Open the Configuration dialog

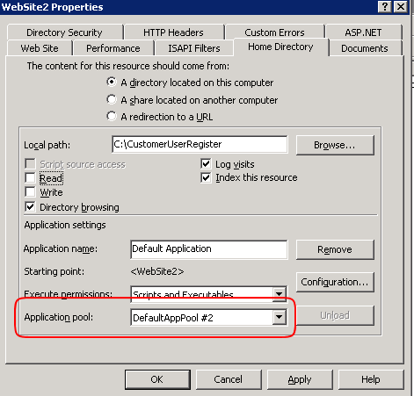pos(335,282)
